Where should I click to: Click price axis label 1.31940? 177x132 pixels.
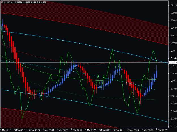click(x=173, y=58)
